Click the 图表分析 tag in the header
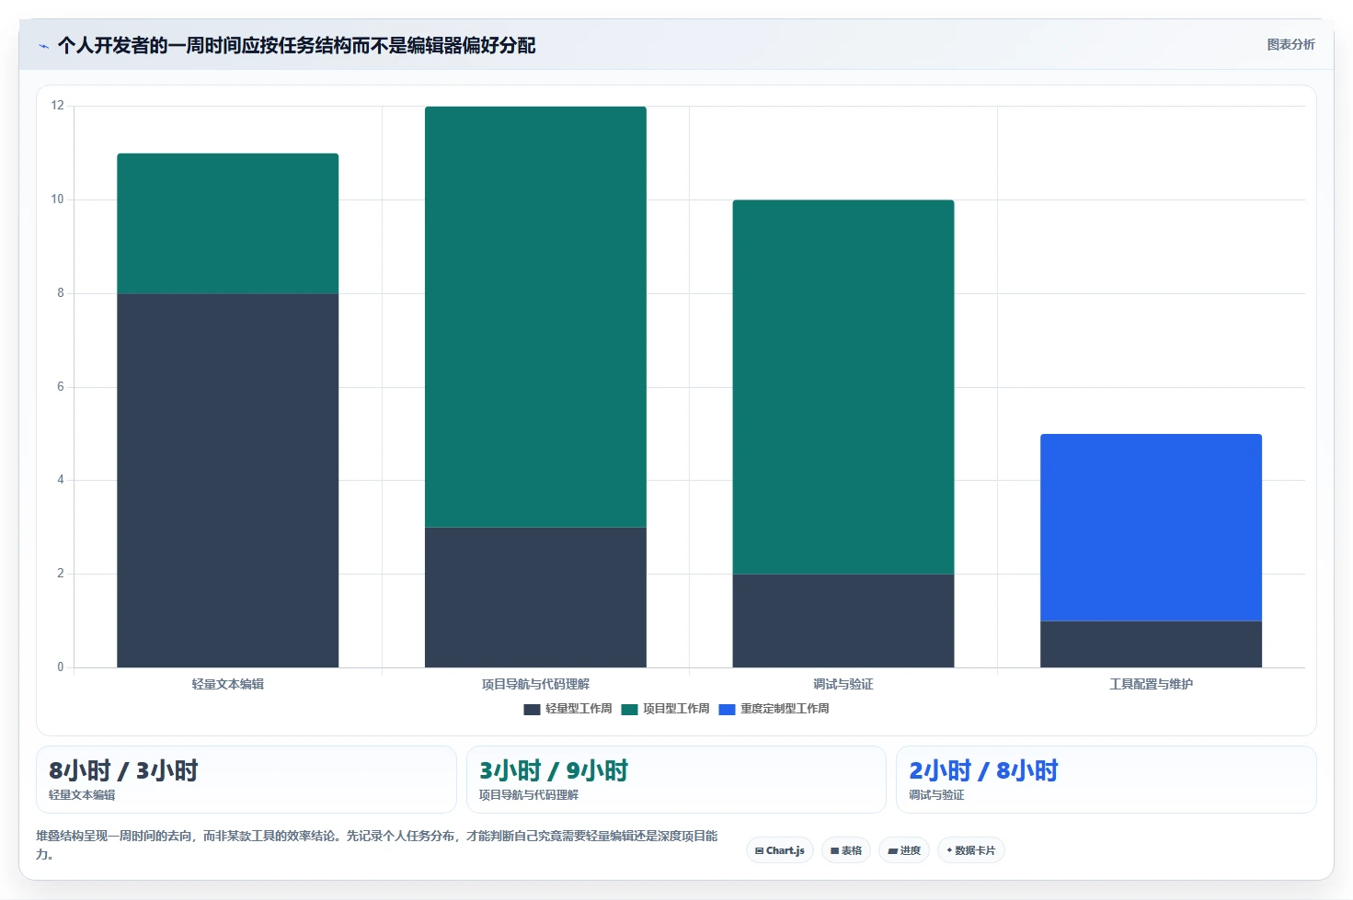 coord(1290,44)
